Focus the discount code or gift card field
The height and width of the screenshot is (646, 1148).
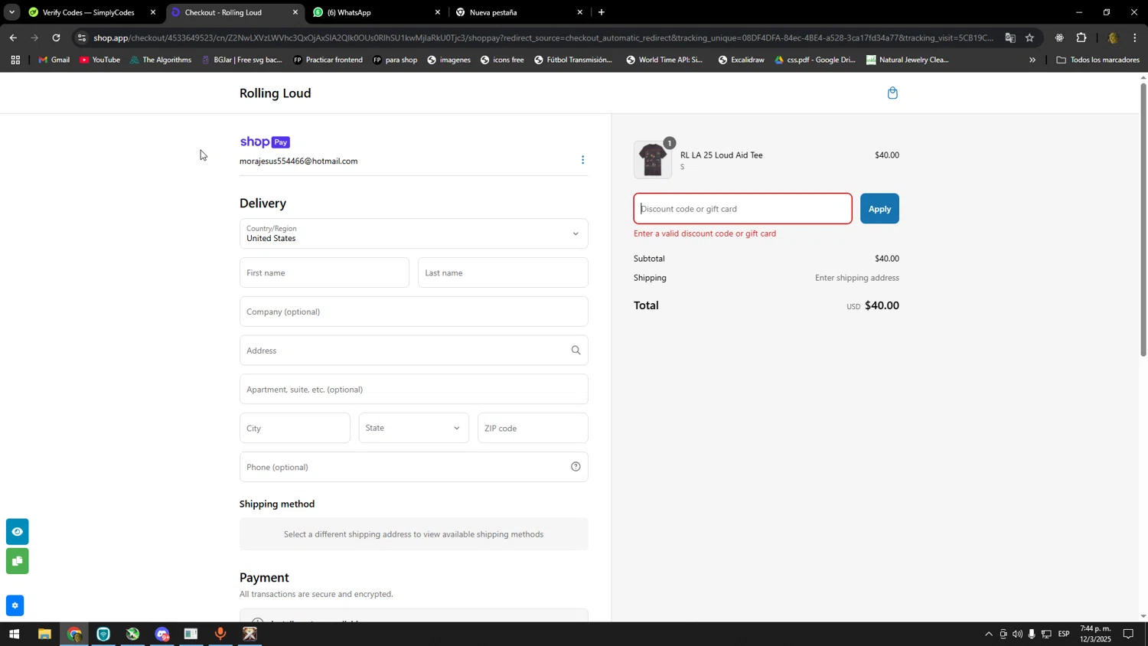[x=742, y=209]
